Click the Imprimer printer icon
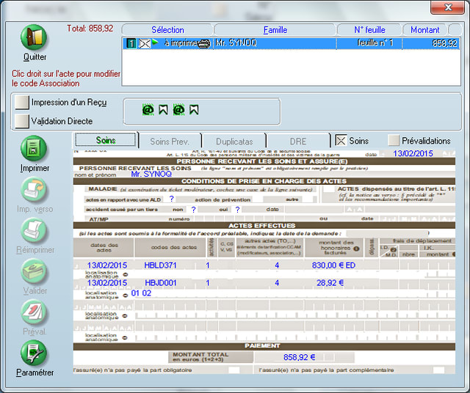This screenshot has height=393, width=470. tap(35, 149)
